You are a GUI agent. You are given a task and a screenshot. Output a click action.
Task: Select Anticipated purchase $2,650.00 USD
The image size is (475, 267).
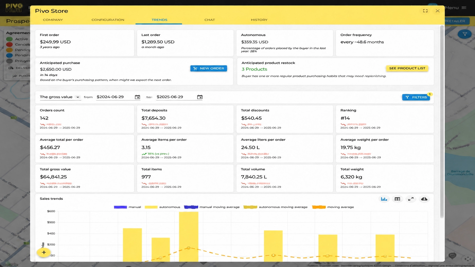click(x=56, y=69)
